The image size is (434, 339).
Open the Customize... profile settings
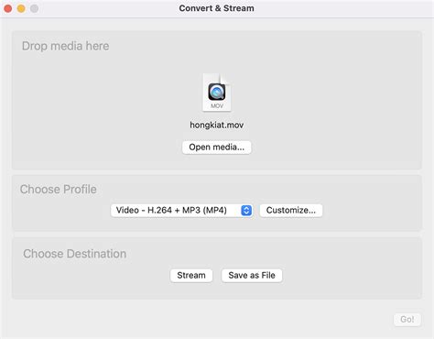coord(291,210)
